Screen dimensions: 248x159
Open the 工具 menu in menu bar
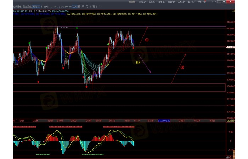click(x=181, y=2)
